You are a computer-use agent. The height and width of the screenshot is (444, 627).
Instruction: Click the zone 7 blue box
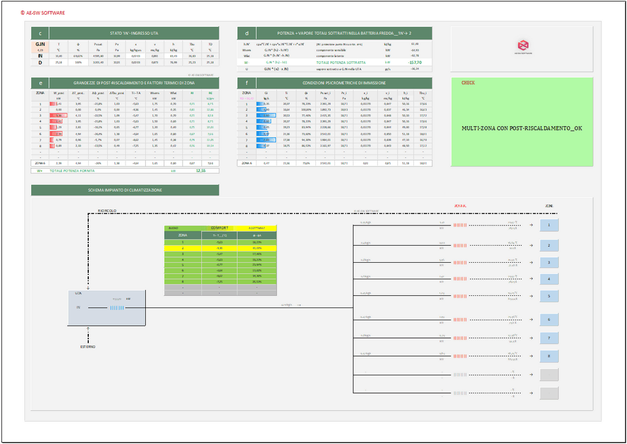[549, 337]
